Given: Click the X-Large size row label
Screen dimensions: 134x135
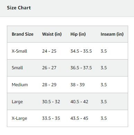Looking at the screenshot, I should coord(19,118).
